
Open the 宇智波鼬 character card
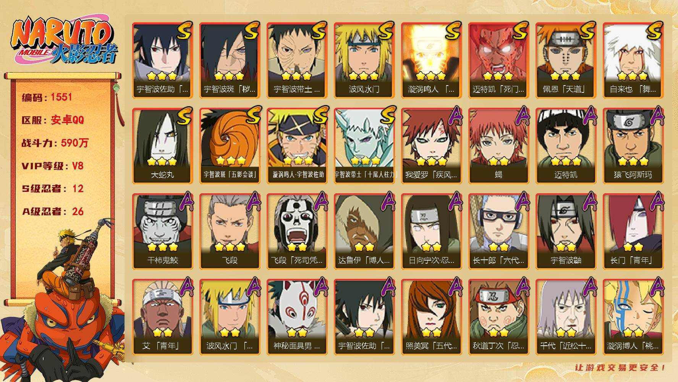click(x=566, y=231)
